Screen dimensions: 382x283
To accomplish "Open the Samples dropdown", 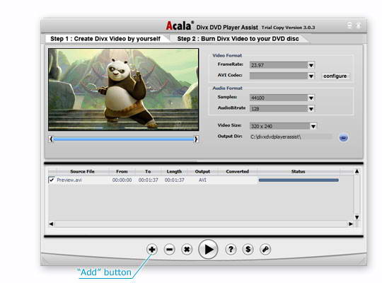I will click(x=311, y=98).
